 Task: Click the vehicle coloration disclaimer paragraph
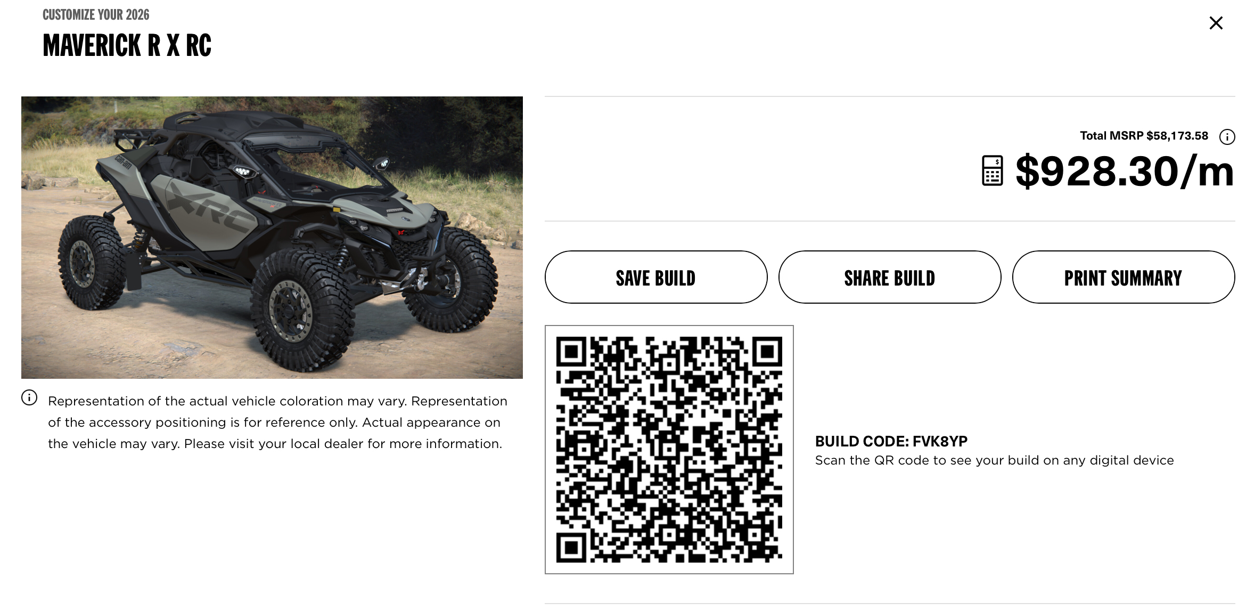tap(277, 422)
